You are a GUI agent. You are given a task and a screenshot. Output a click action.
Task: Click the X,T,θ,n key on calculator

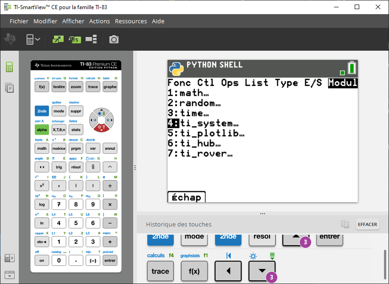pyautogui.click(x=59, y=130)
